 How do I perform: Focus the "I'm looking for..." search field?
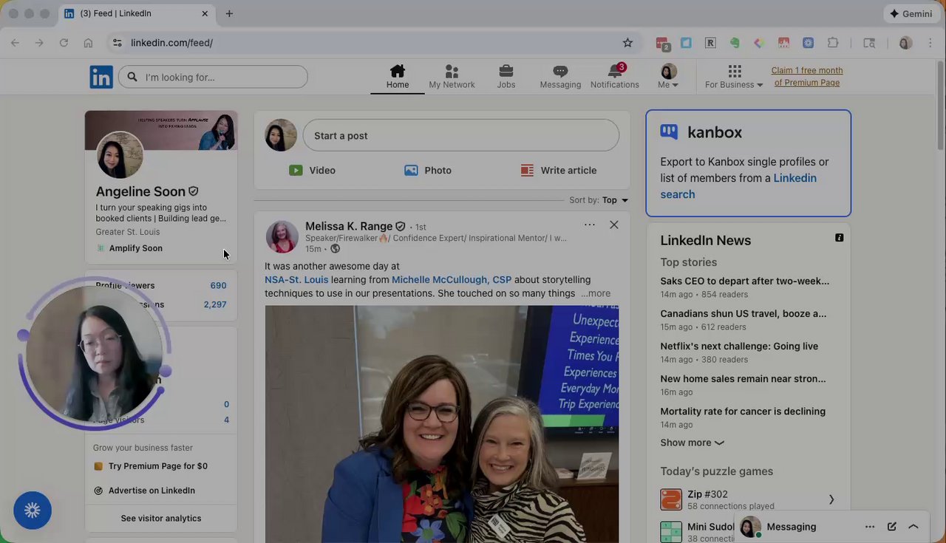pyautogui.click(x=213, y=77)
